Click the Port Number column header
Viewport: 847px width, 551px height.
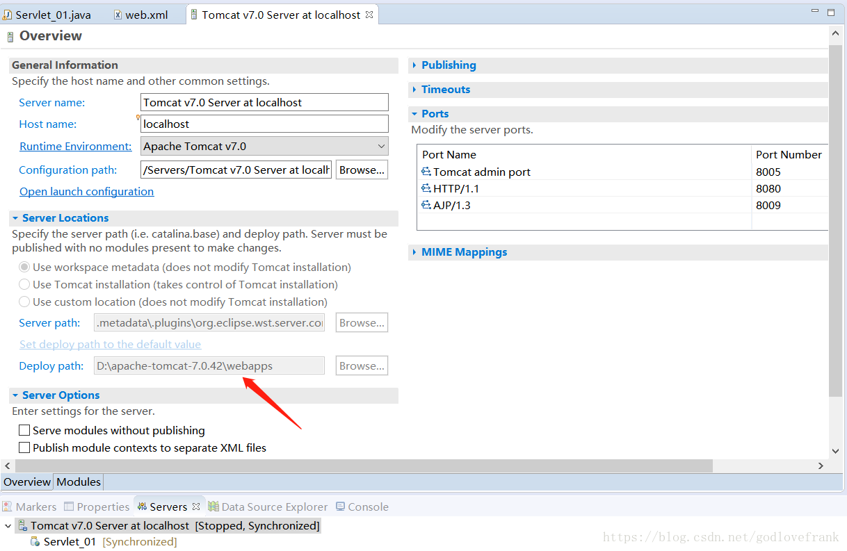790,154
